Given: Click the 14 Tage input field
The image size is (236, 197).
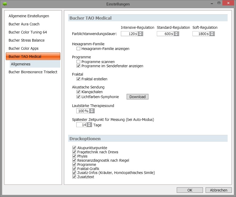Looking at the screenshot, I should (x=82, y=125).
